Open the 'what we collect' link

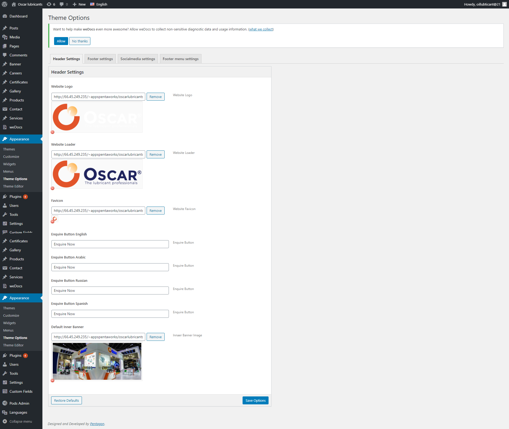pyautogui.click(x=261, y=29)
